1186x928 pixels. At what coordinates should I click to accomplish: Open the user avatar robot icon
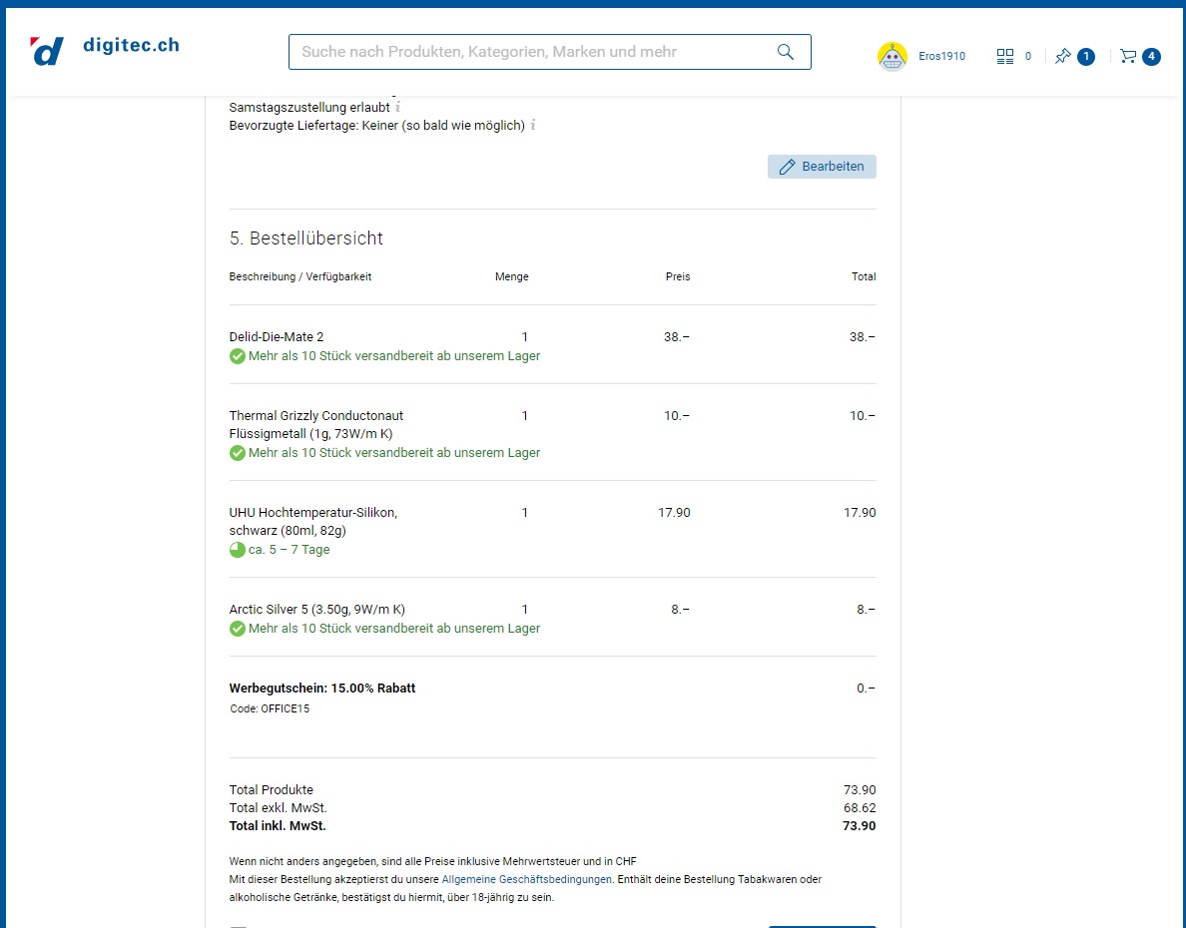coord(891,56)
